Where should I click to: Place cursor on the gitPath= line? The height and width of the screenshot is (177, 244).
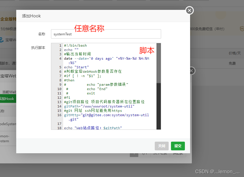coord(99,106)
